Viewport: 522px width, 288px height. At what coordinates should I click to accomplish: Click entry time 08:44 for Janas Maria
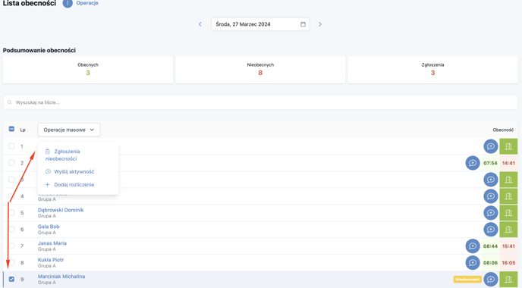pos(490,246)
